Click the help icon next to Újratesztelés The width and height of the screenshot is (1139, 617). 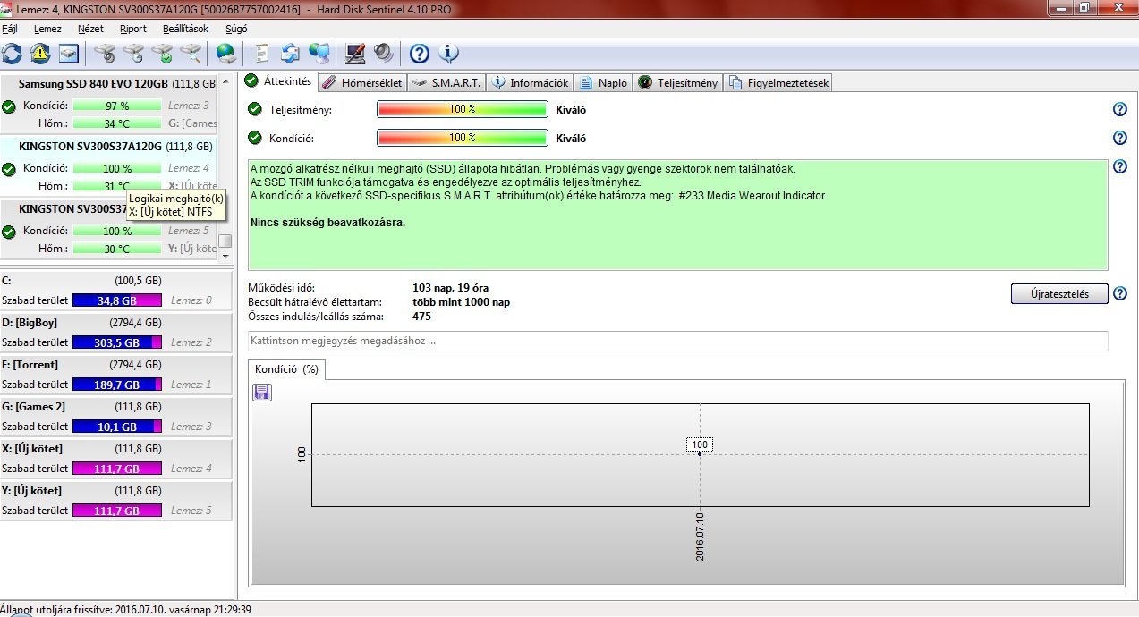1119,293
